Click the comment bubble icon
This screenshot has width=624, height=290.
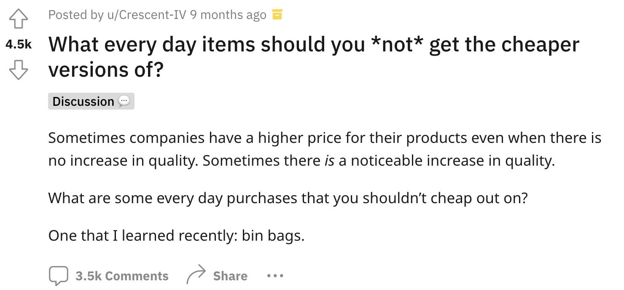[x=58, y=276]
